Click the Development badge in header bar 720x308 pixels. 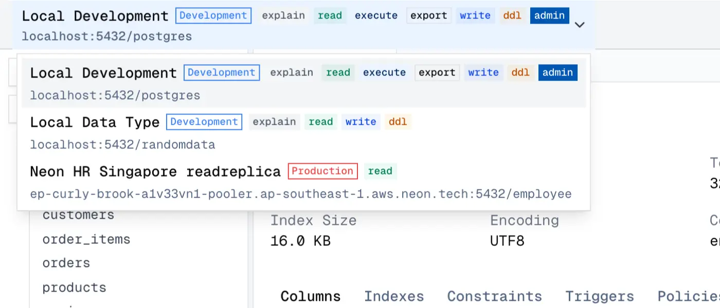point(213,16)
